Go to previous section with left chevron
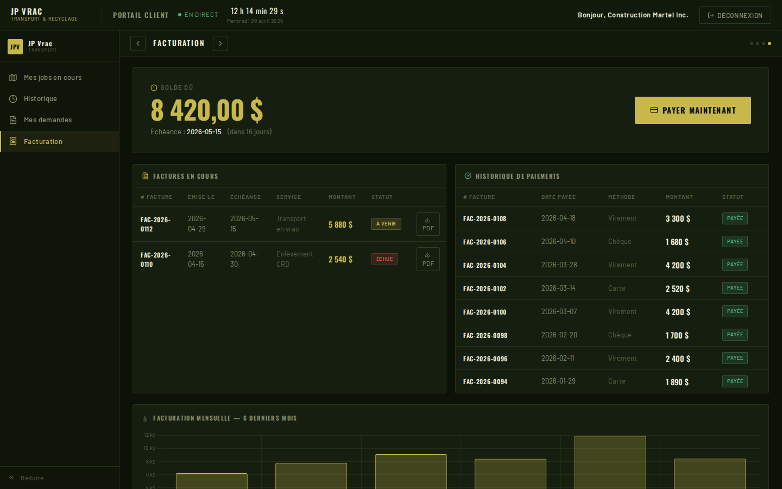 click(x=138, y=43)
